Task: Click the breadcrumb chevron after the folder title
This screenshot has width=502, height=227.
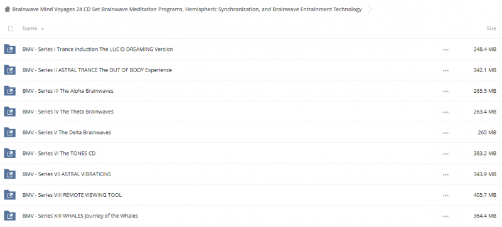Action: pos(370,9)
